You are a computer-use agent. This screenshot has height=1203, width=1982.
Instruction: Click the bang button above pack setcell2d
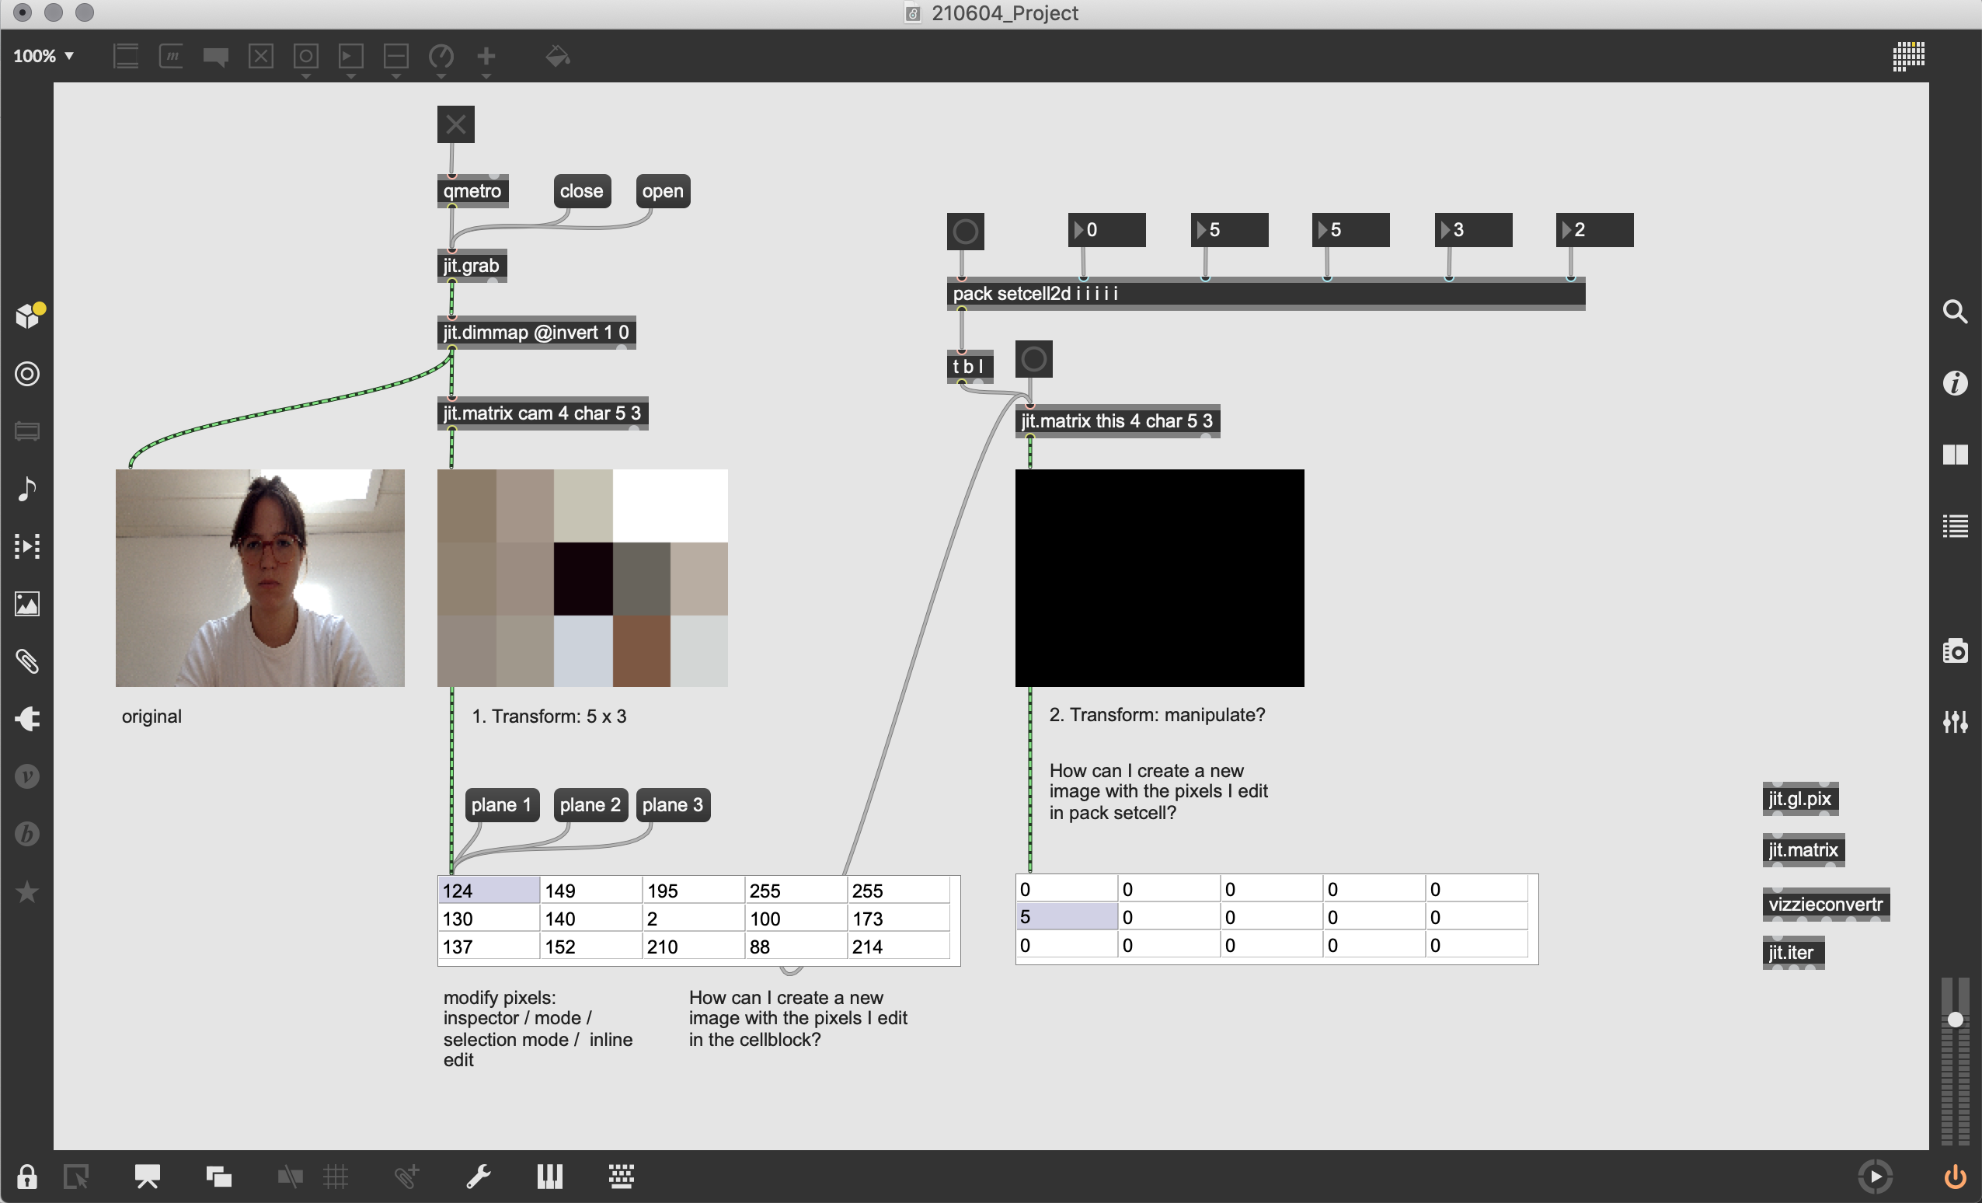pos(965,232)
